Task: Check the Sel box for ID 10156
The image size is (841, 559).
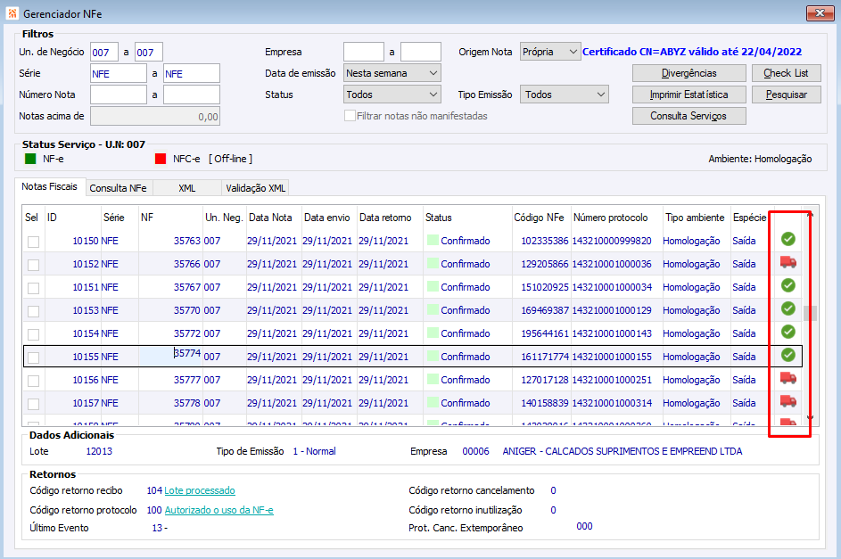Action: coord(33,381)
